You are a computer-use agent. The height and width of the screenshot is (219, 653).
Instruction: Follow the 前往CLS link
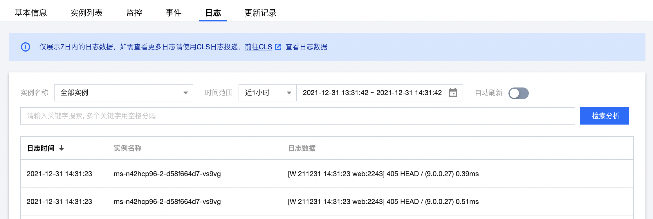point(258,47)
